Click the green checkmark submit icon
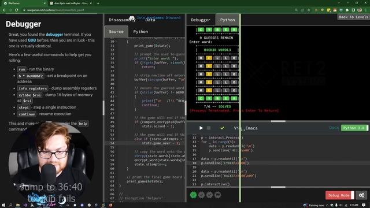Screen dimensions: 370x208 point(222,128)
